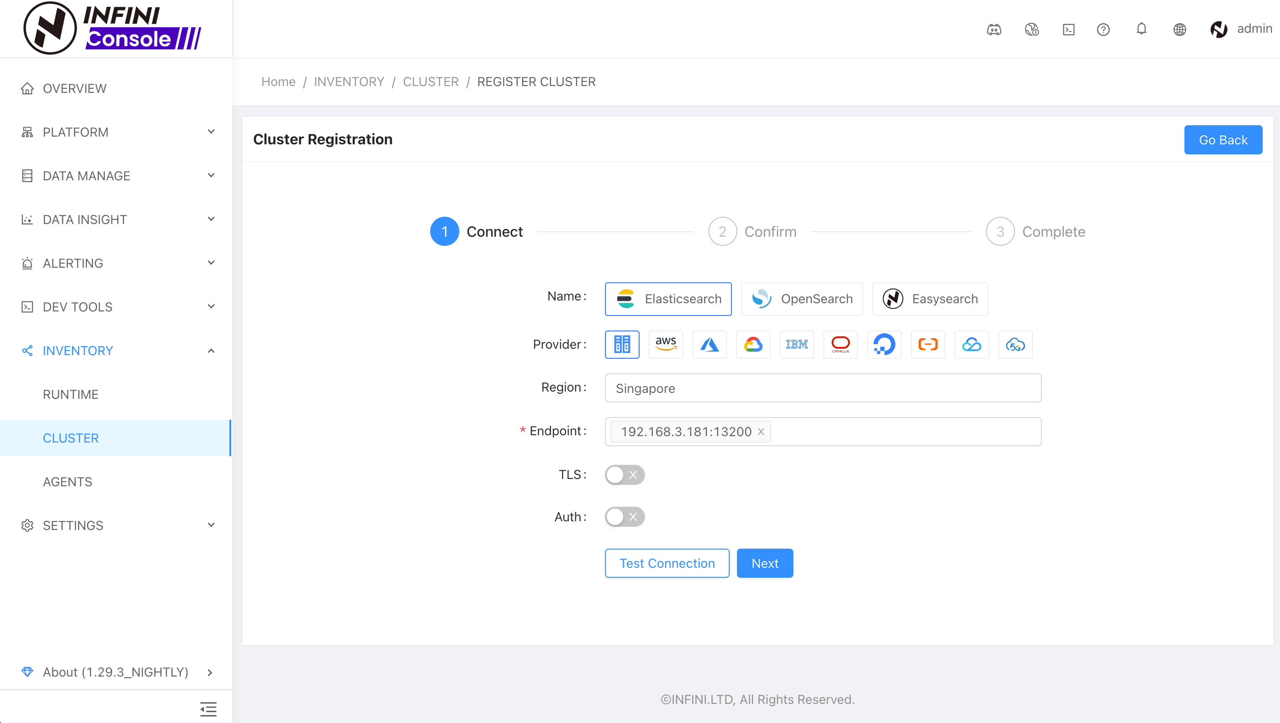Open the AGENTS menu item
The width and height of the screenshot is (1280, 723).
point(67,482)
